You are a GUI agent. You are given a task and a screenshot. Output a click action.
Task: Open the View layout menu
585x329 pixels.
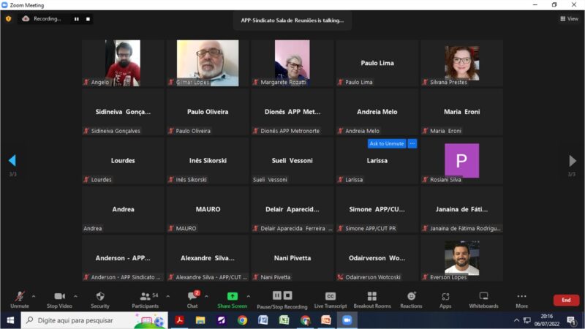[x=568, y=19]
